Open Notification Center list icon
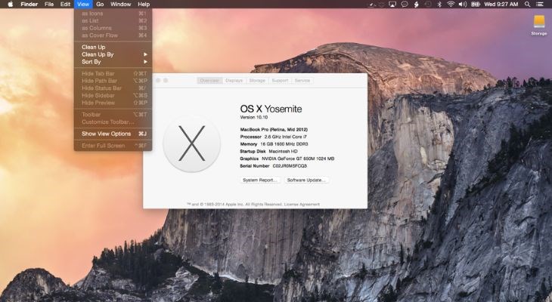Screen dimensions: 552x302 pyautogui.click(x=539, y=5)
